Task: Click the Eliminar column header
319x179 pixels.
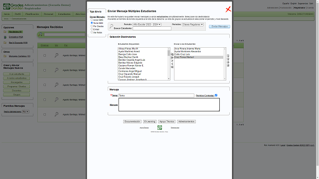Action: tap(44, 45)
